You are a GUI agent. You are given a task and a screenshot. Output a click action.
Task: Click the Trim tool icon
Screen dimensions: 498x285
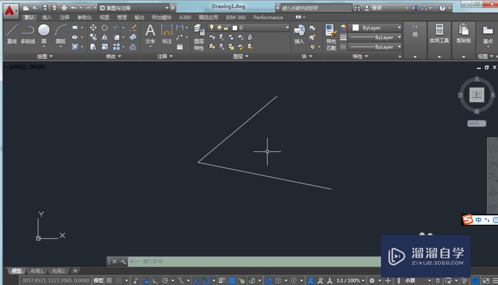pos(117,27)
